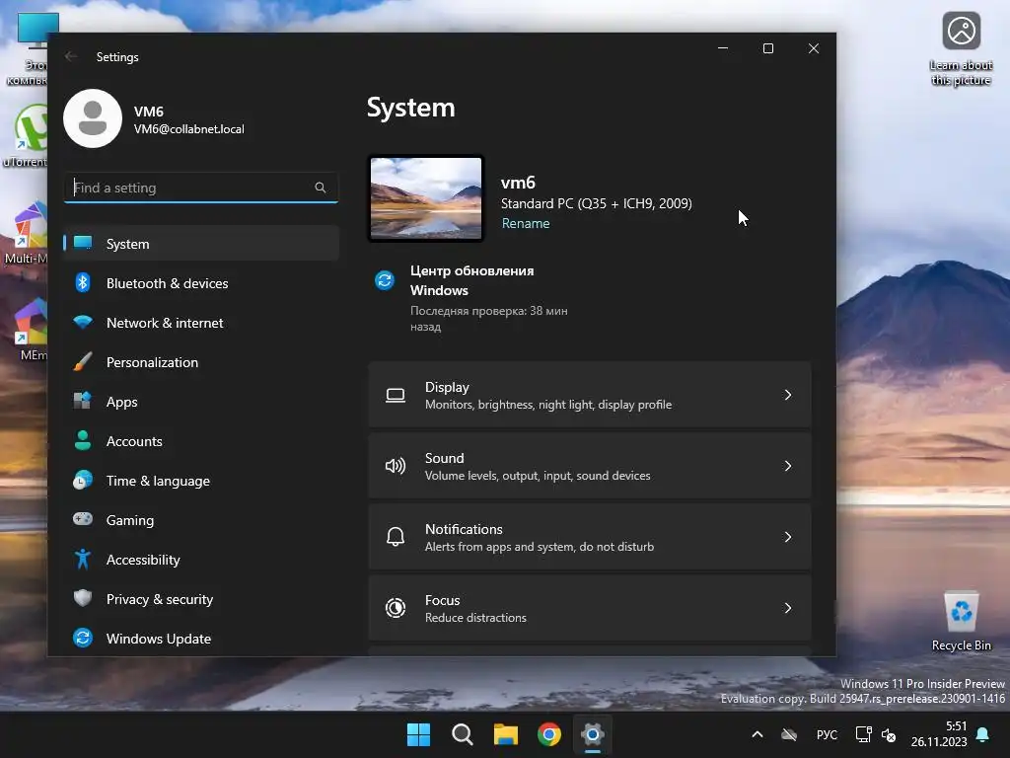Open the Focus settings title
Viewport: 1010px width, 758px height.
443,599
